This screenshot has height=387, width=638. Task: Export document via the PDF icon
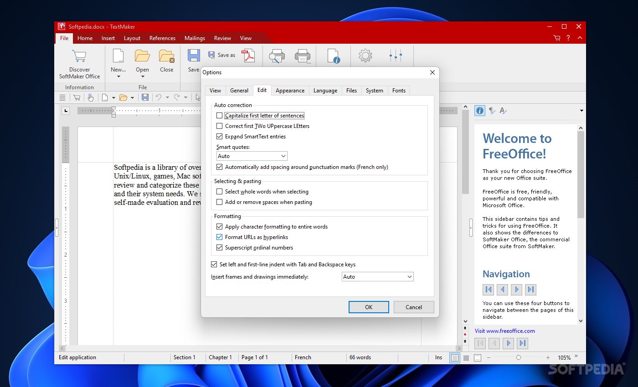pyautogui.click(x=248, y=56)
